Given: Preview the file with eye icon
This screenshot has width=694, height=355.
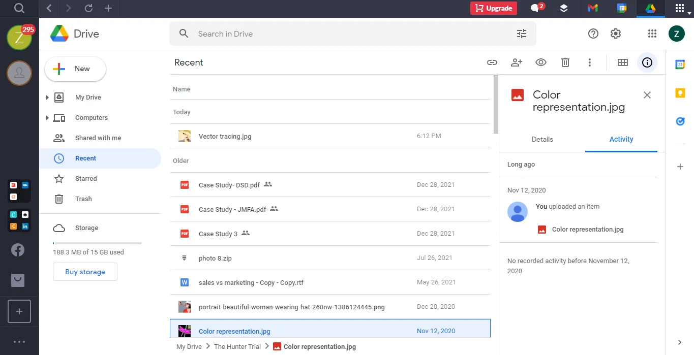Looking at the screenshot, I should [540, 62].
